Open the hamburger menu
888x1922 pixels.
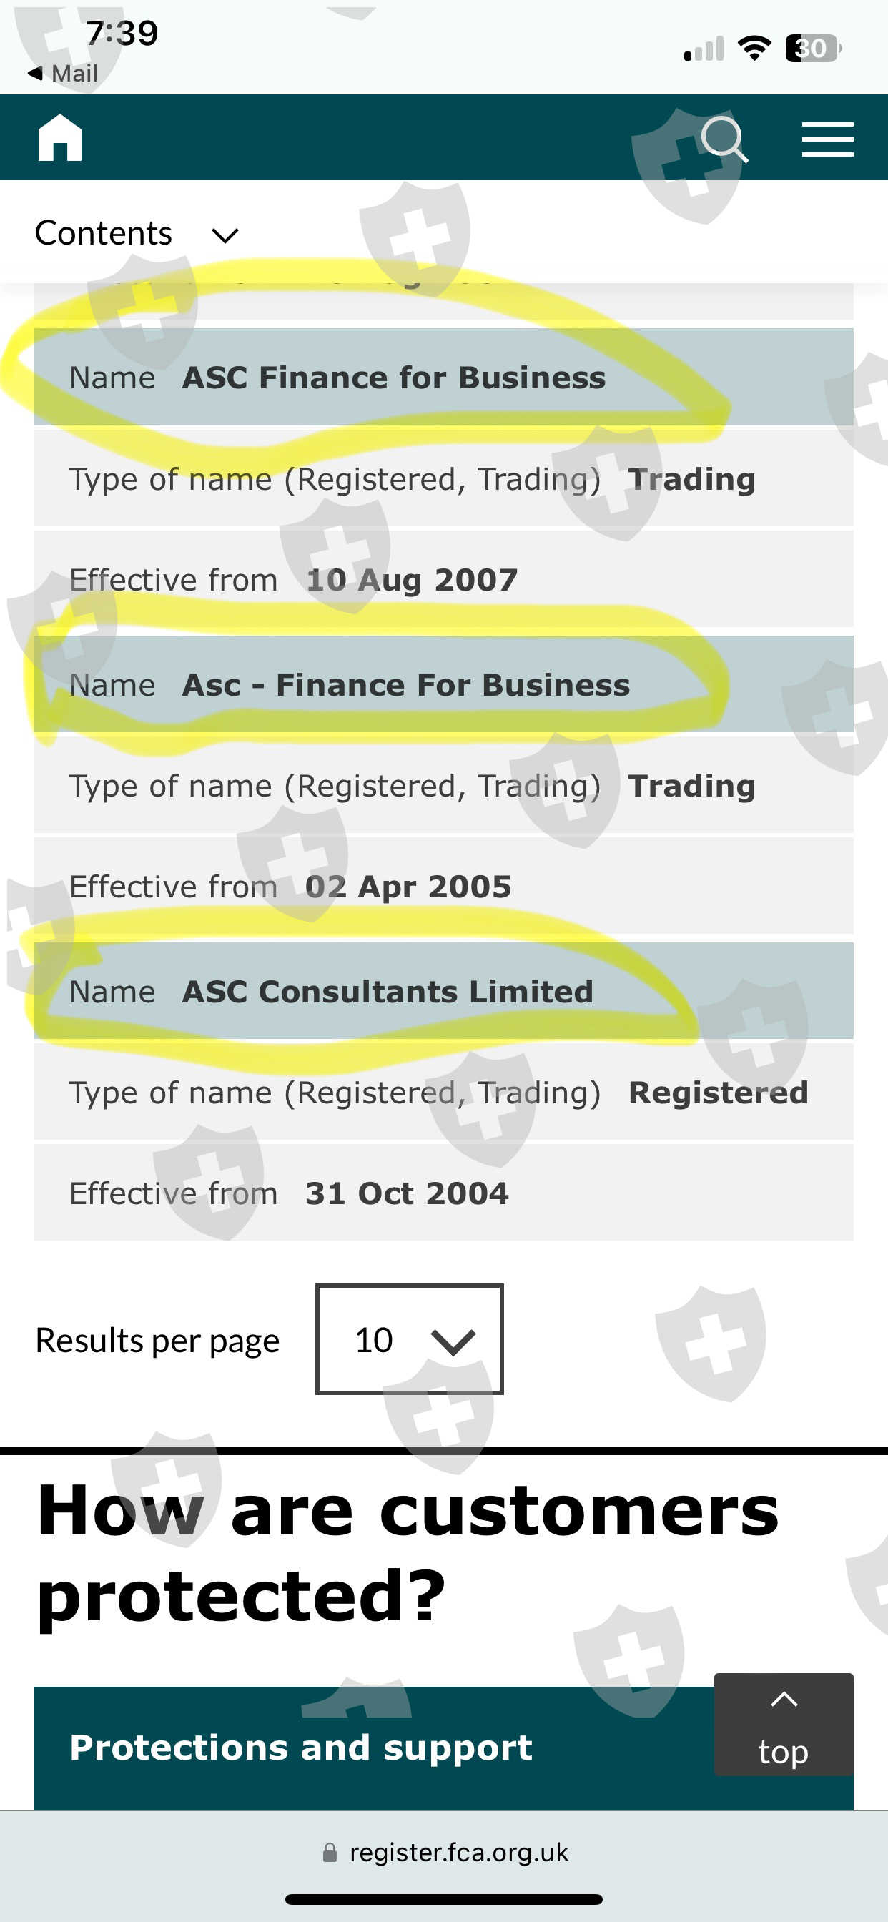(x=827, y=139)
